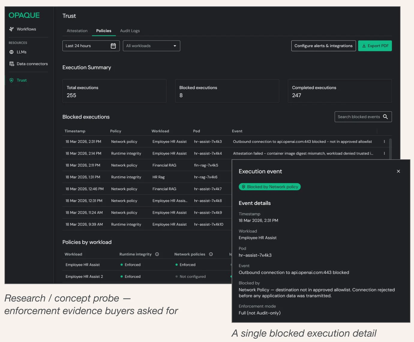
Task: Click pod name hr-assist-7x4k10
Action: 209,224
